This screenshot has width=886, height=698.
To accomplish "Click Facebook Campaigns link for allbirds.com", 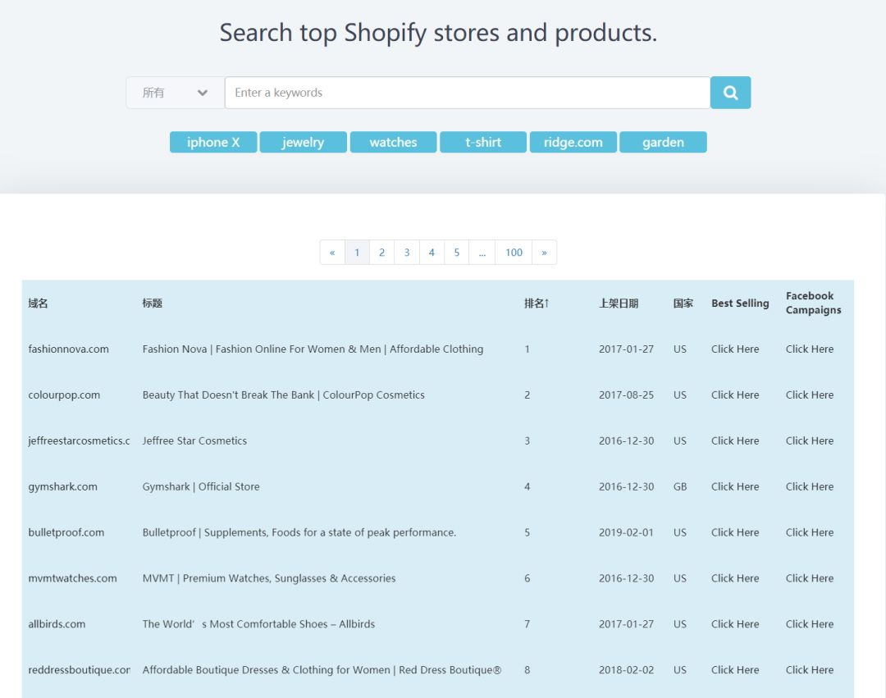I will tap(809, 624).
